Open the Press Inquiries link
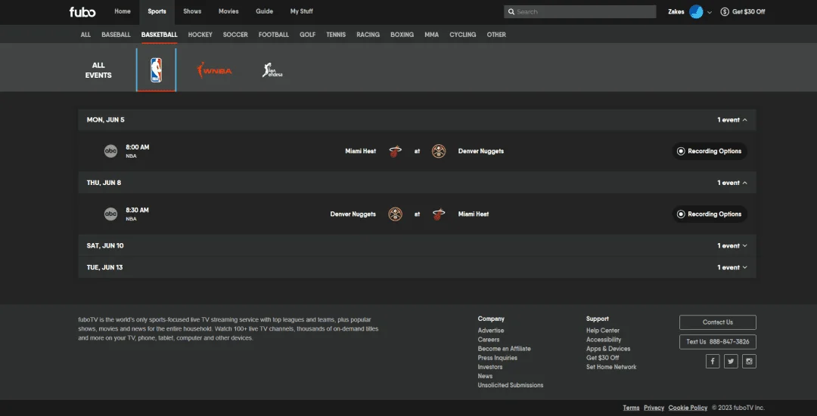The height and width of the screenshot is (416, 817). tap(498, 358)
